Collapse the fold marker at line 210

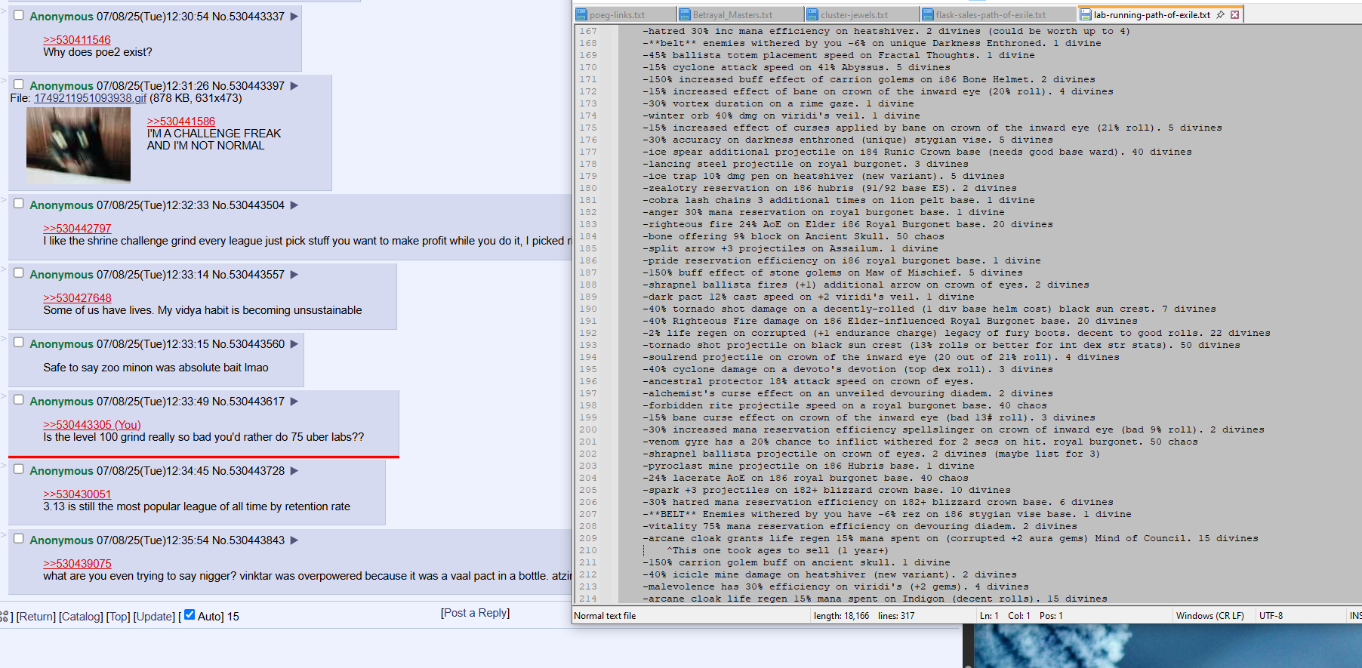tap(644, 550)
